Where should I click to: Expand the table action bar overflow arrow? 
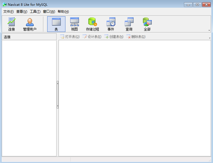point(210,38)
